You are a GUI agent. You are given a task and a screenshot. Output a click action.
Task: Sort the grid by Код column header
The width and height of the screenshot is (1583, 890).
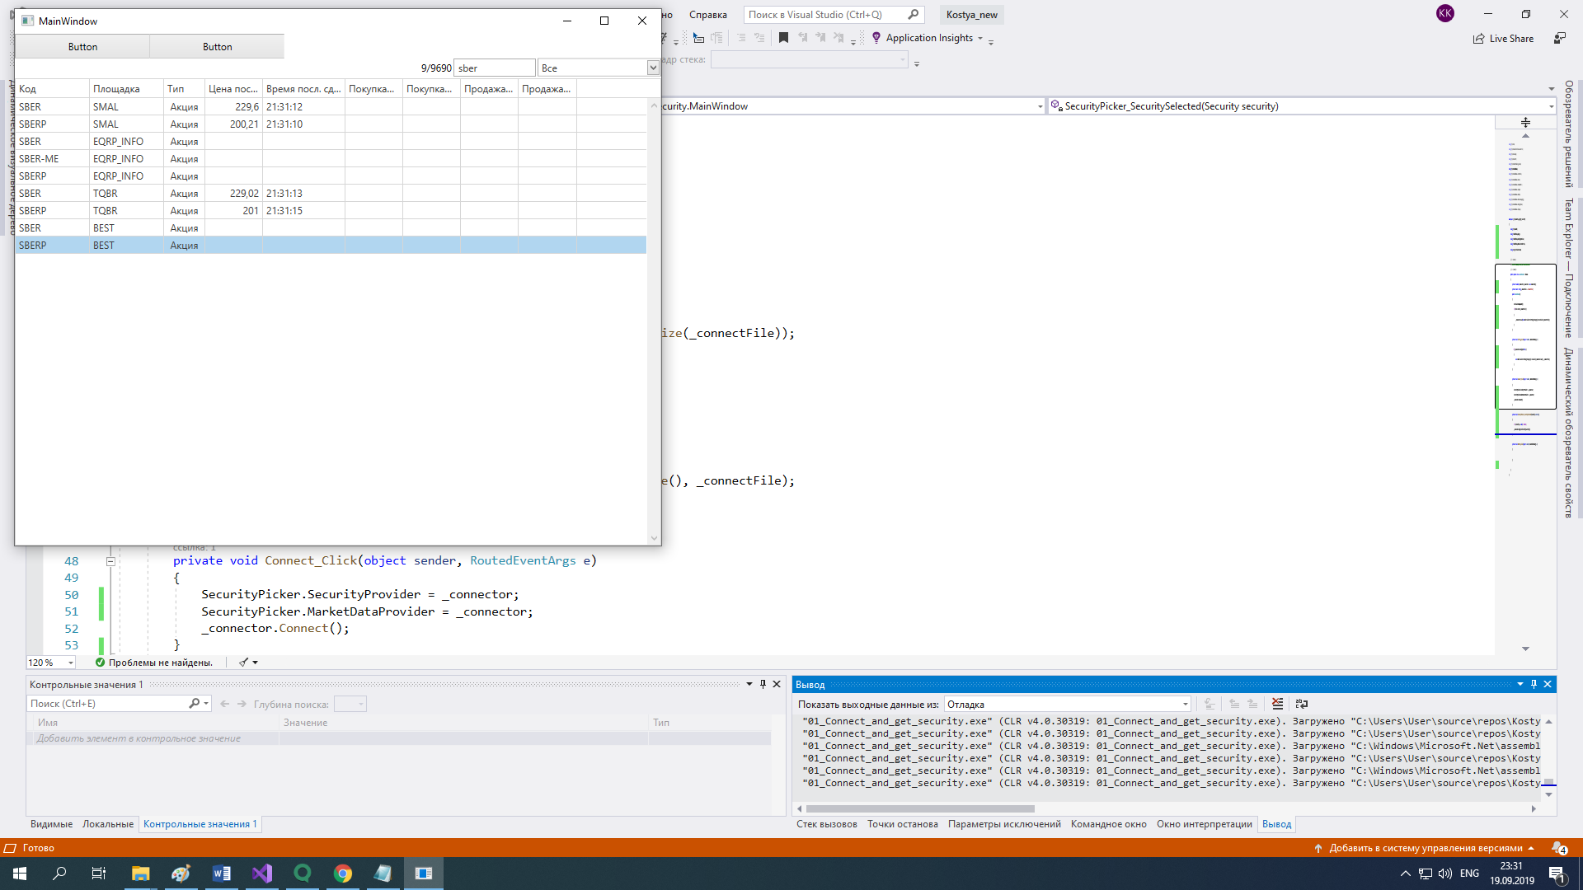coord(52,89)
